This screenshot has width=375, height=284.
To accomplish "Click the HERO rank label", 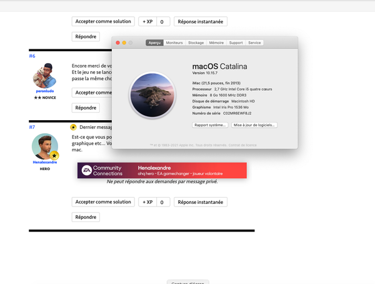I will [45, 169].
